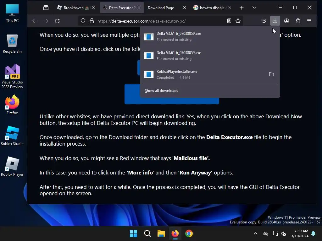Image resolution: width=322 pixels, height=241 pixels.
Task: Open Firefox desktop shortcut
Action: pyautogui.click(x=12, y=105)
